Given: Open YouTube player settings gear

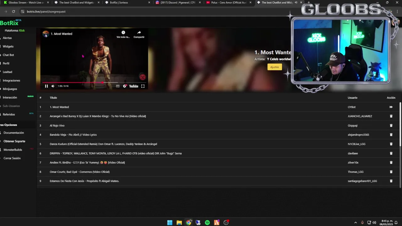Looking at the screenshot, I should (x=125, y=86).
